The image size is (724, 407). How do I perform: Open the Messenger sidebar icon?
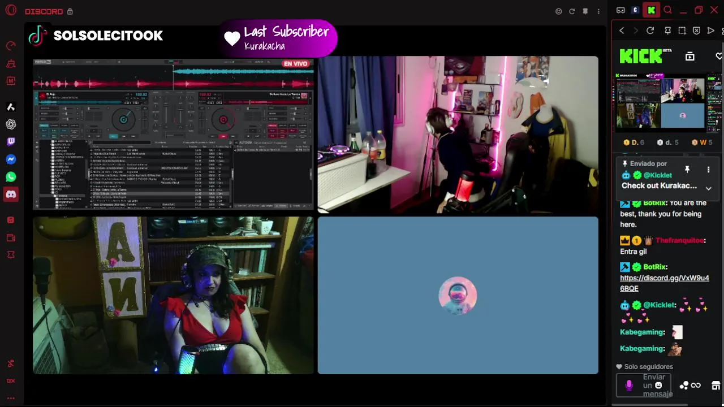pos(11,159)
